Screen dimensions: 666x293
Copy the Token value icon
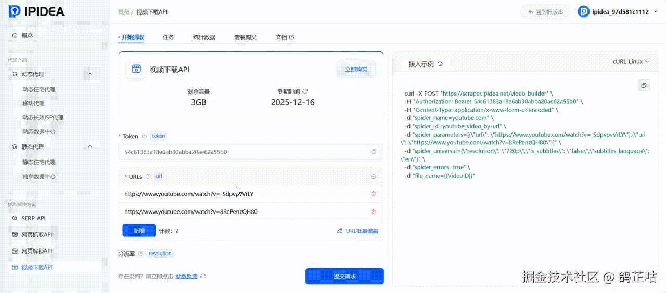374,152
